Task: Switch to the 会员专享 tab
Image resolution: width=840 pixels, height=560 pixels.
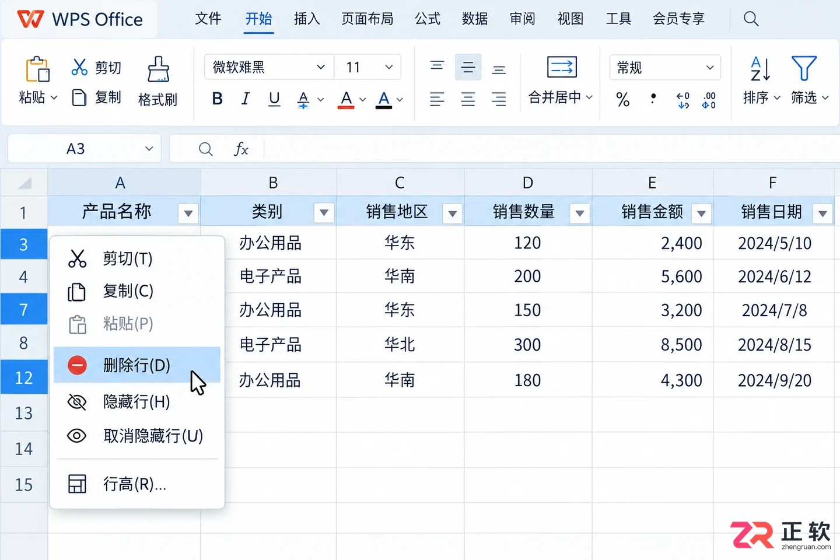Action: point(679,19)
